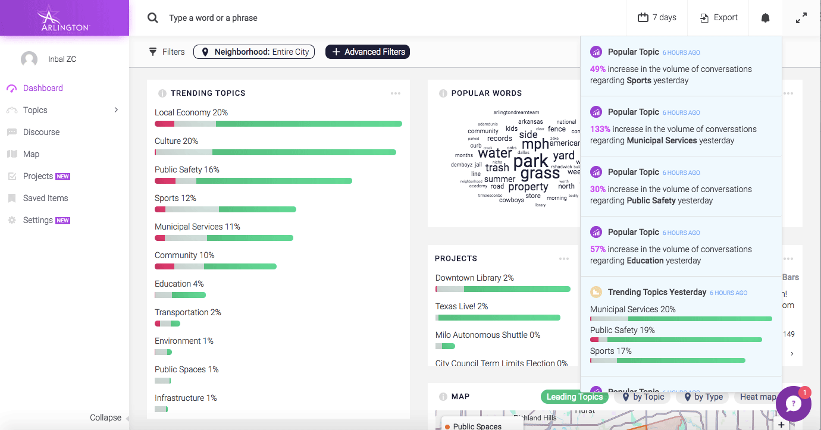Click the Trending Topics info icon
The image size is (821, 430).
162,93
